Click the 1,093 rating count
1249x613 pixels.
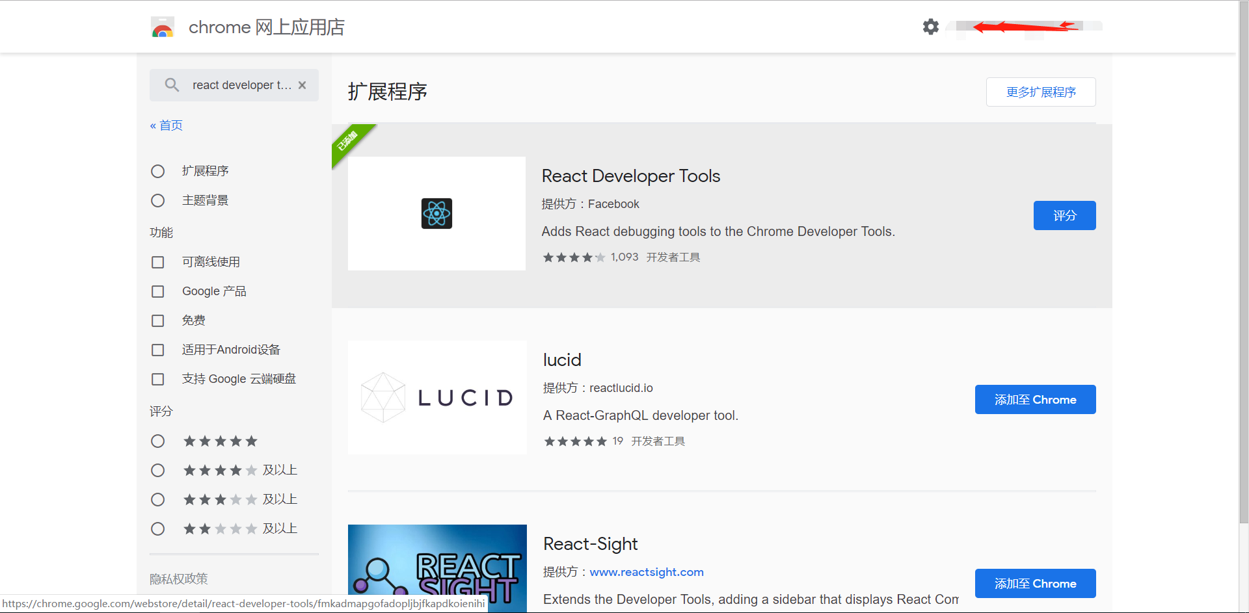click(624, 257)
